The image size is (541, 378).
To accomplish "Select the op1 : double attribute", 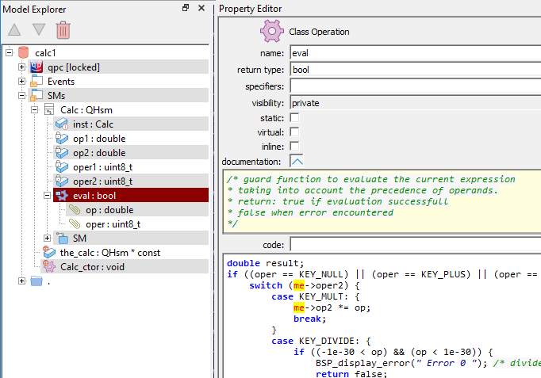I will coord(98,138).
